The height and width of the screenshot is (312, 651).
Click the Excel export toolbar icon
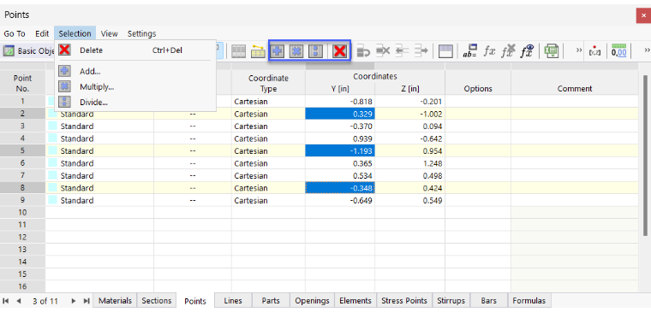click(x=552, y=51)
